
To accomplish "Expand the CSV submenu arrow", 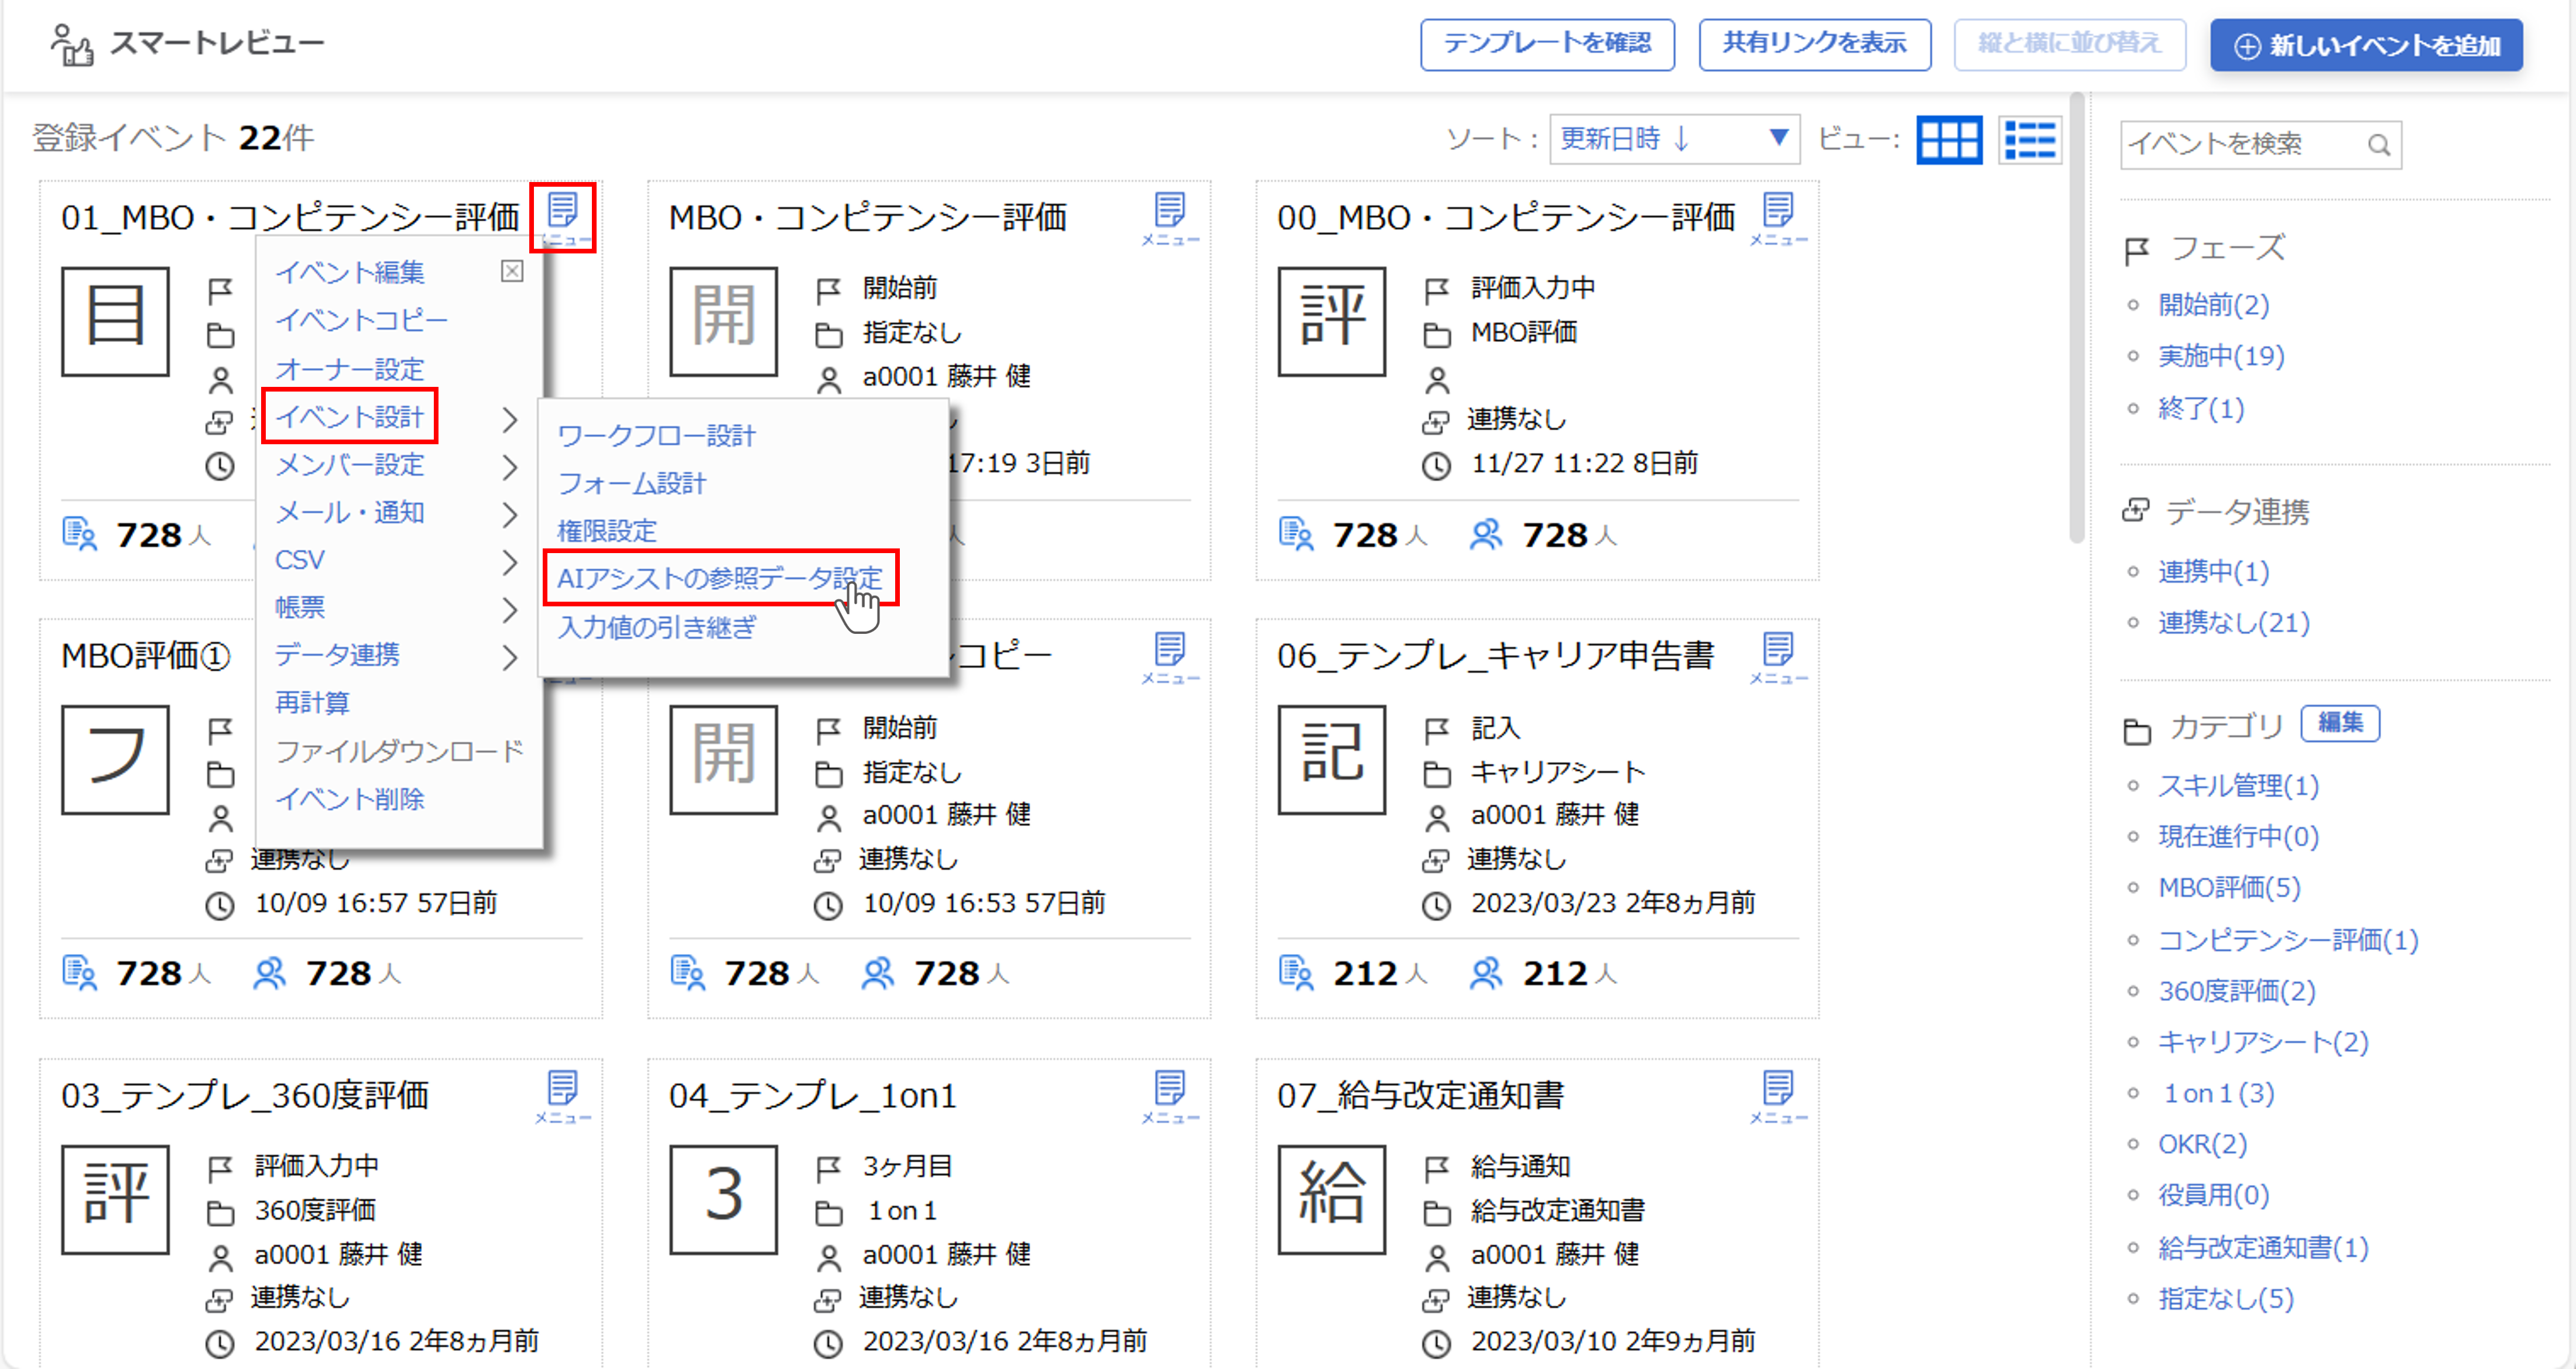I will pyautogui.click(x=510, y=562).
